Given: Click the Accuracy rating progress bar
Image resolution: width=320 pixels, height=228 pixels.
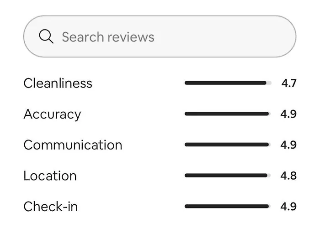Looking at the screenshot, I should [x=227, y=114].
